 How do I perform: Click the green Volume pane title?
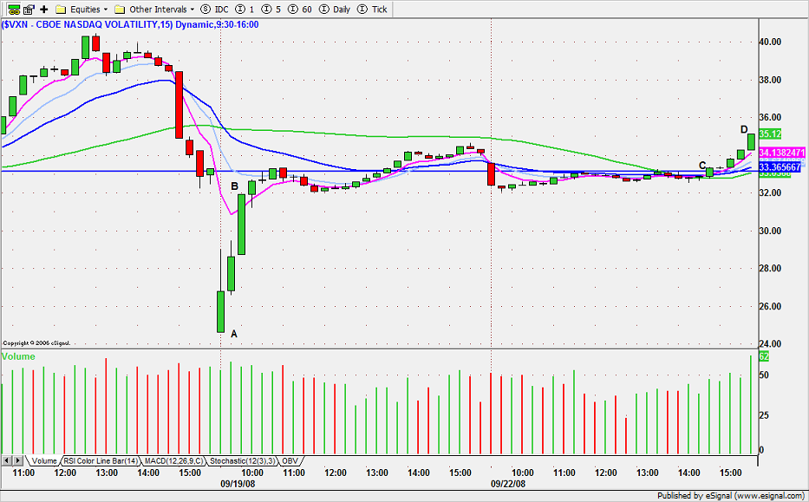pos(18,356)
